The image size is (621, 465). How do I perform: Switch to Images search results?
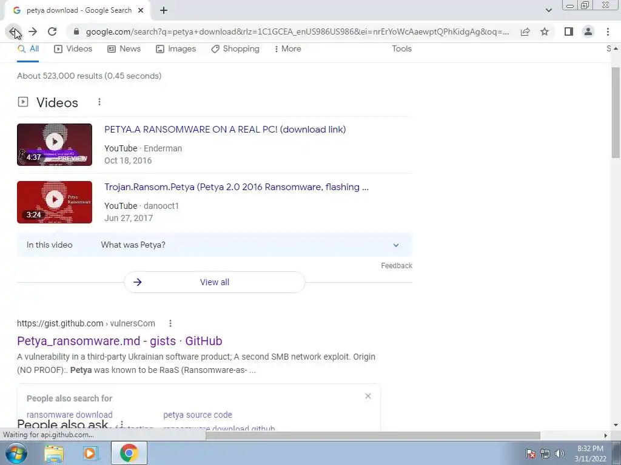tap(176, 48)
